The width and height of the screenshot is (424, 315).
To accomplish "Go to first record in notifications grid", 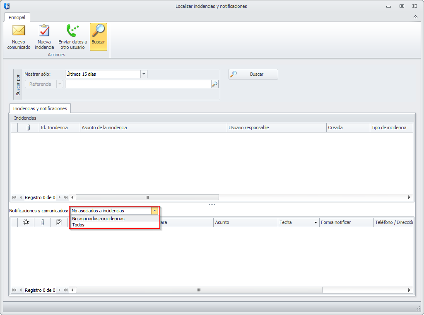I will click(14, 290).
